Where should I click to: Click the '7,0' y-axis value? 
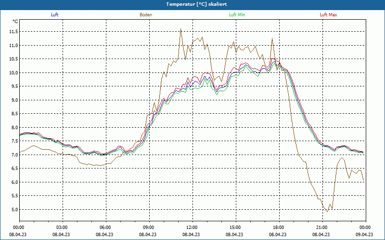[x=15, y=155]
